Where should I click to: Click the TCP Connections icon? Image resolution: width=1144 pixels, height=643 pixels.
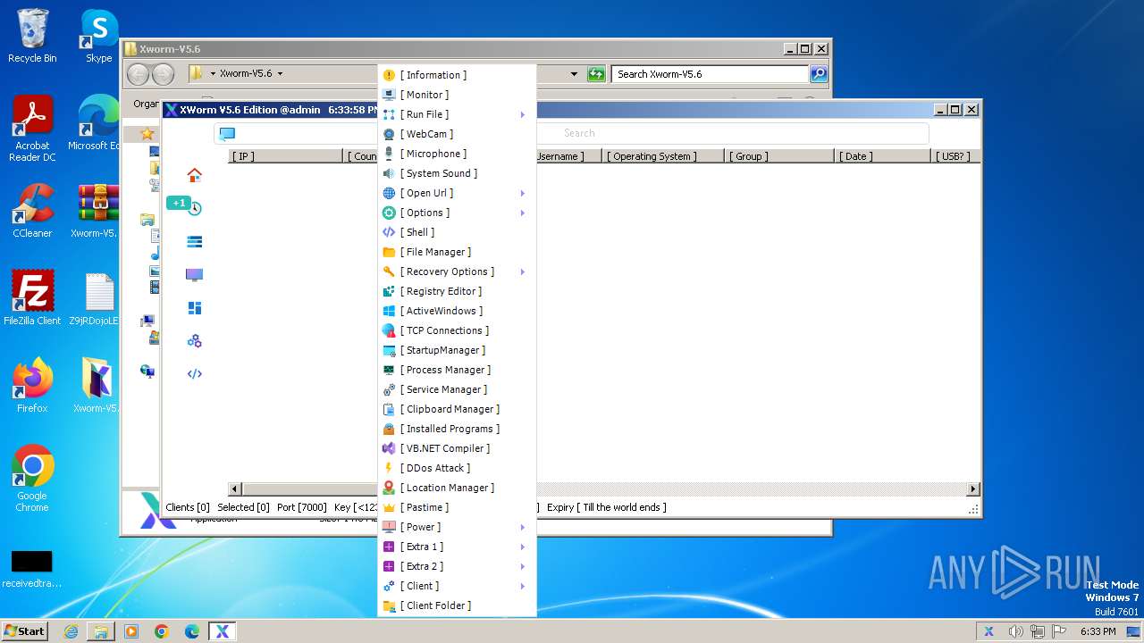pos(389,330)
